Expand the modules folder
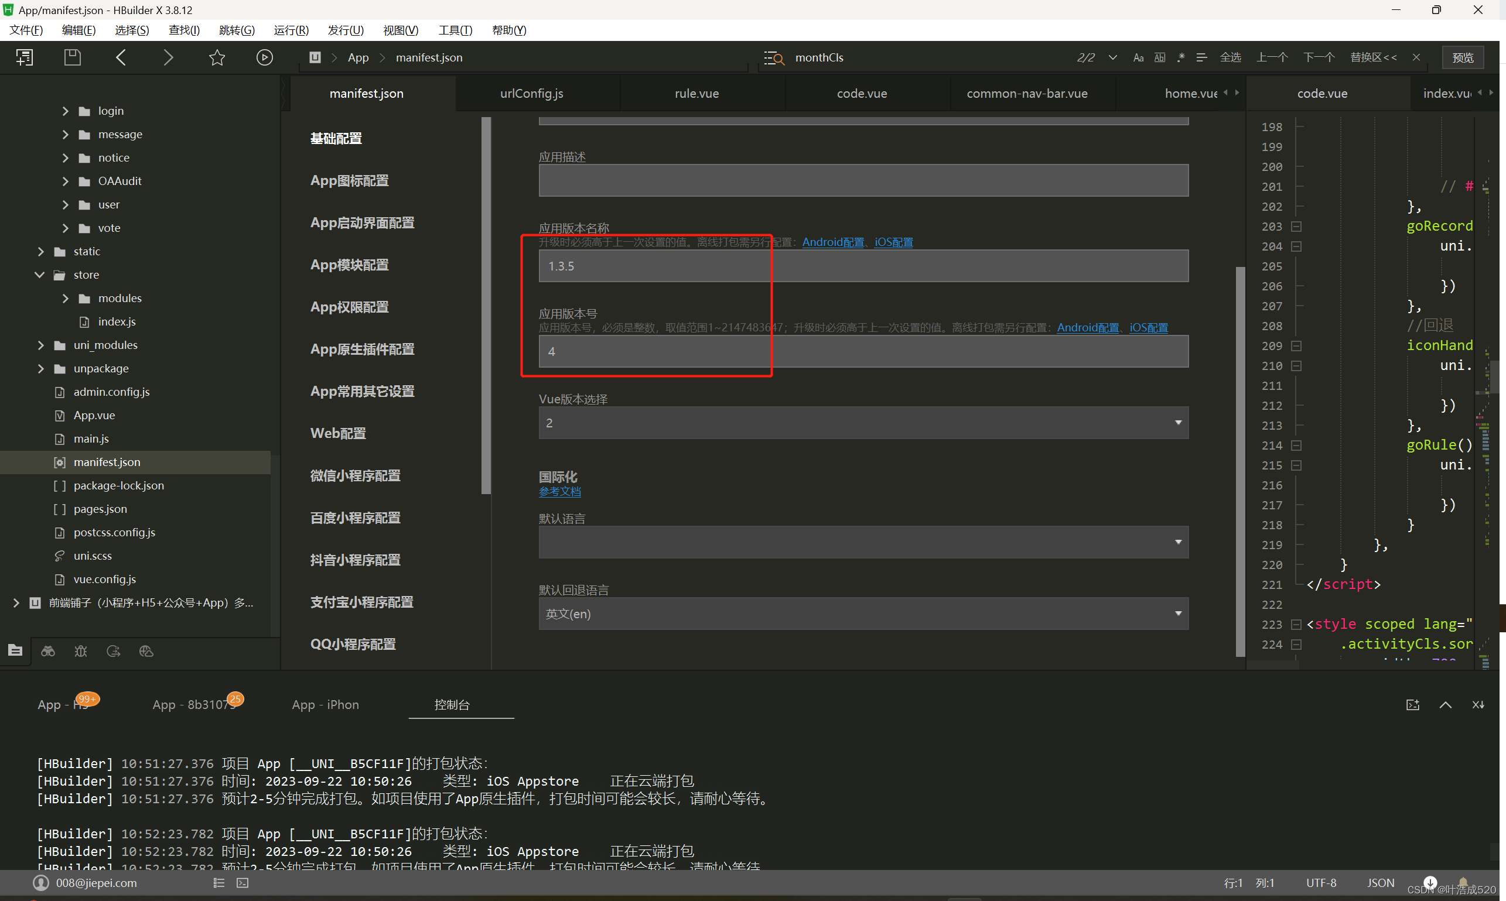Screen dimensions: 1506x901 tap(66, 298)
